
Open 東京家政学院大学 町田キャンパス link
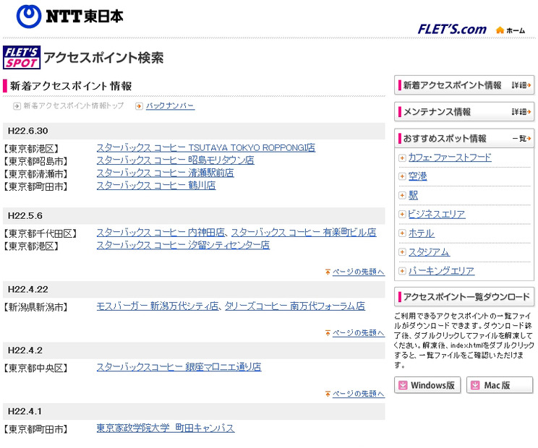click(166, 428)
